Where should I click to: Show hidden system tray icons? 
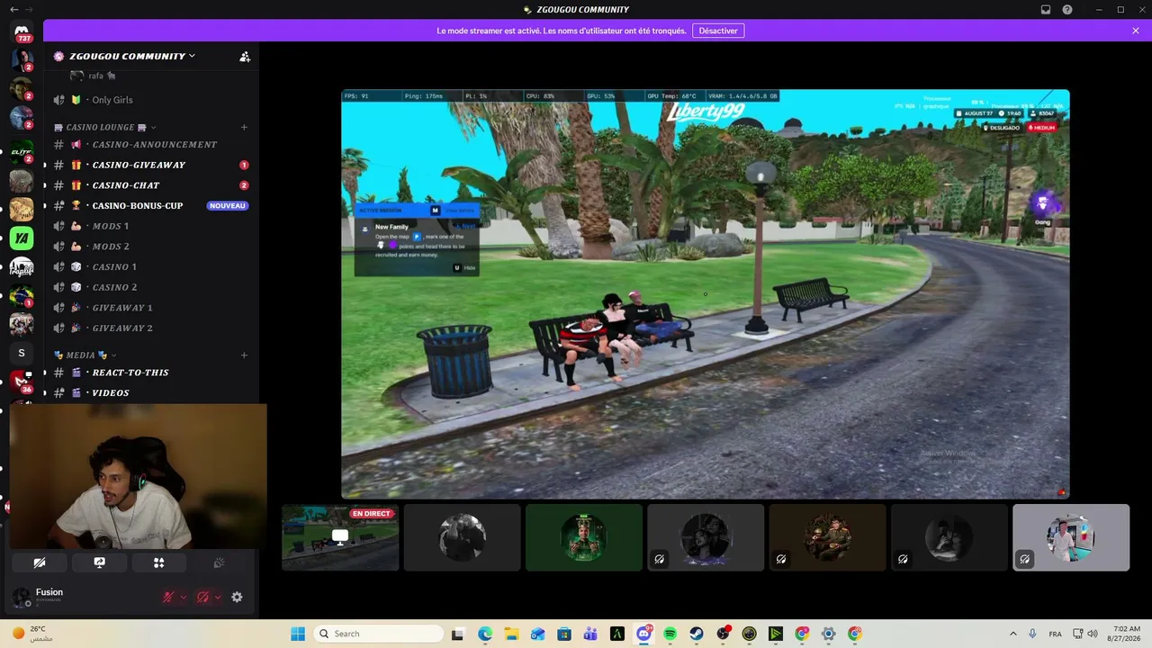tap(1013, 634)
